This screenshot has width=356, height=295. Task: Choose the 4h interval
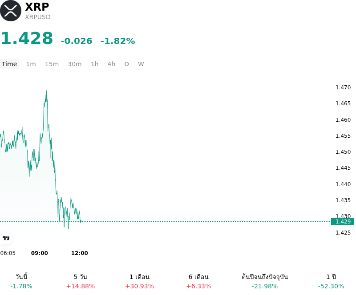click(x=111, y=64)
